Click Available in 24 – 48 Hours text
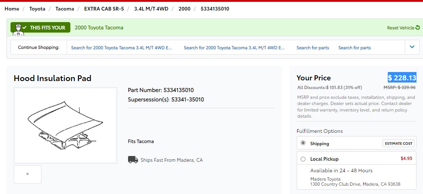The image size is (423, 194). point(341,170)
